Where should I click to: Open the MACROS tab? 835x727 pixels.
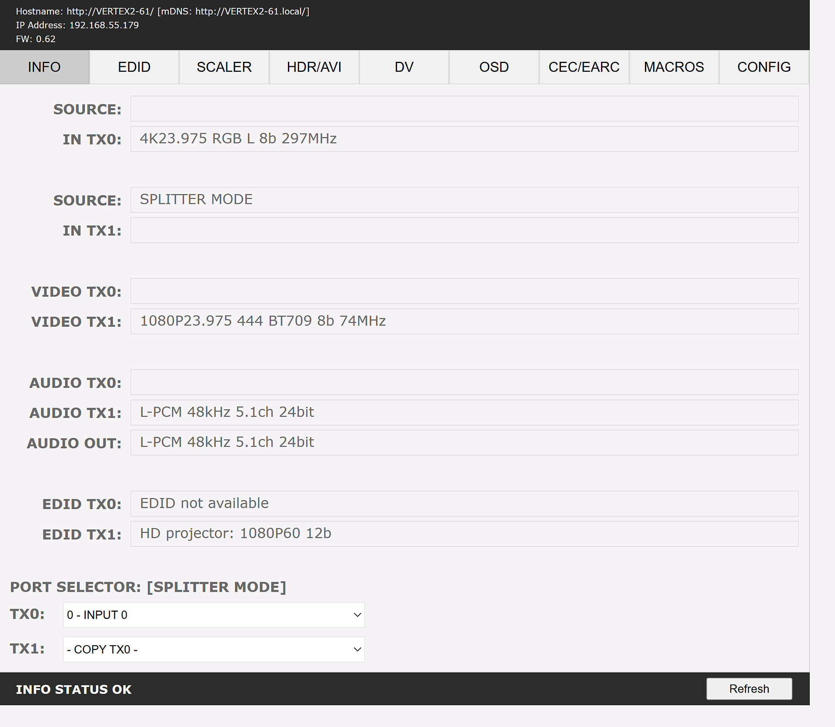674,67
